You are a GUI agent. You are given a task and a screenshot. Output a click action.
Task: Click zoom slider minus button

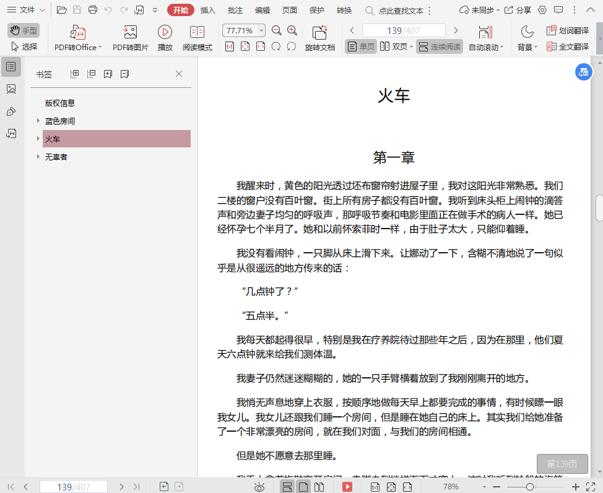(496, 487)
